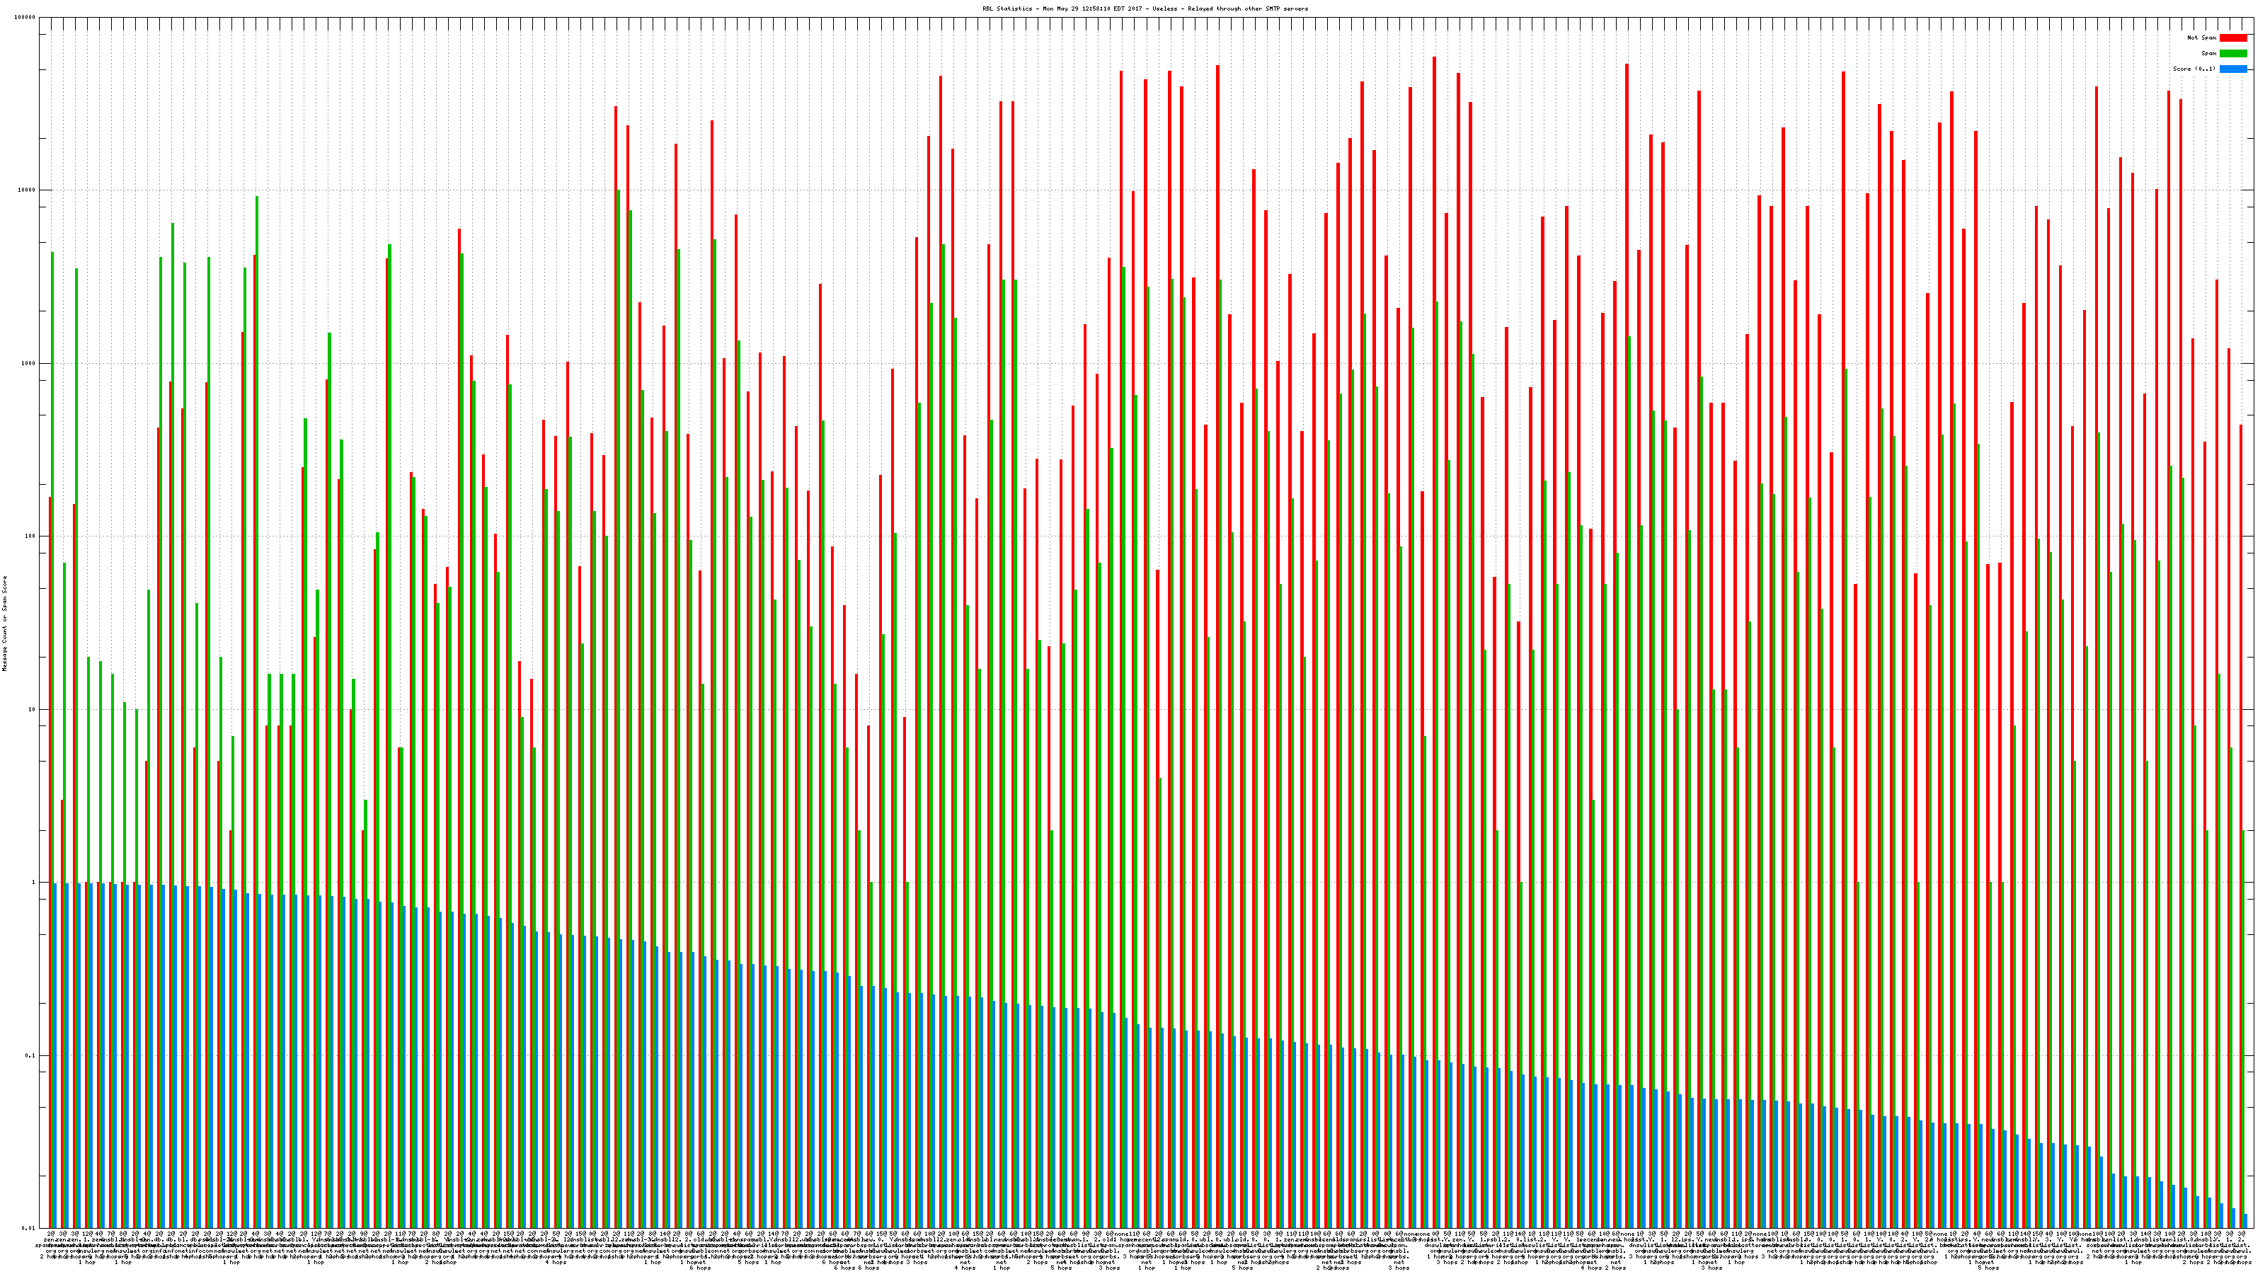The height and width of the screenshot is (1274, 2265).
Task: Click the 0.01 y-axis tick label
Action: pyautogui.click(x=29, y=1228)
